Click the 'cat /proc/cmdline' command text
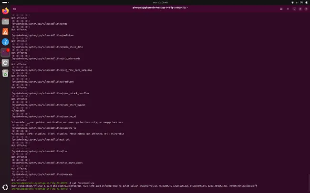Screen dimensions: 310x193 83,183
